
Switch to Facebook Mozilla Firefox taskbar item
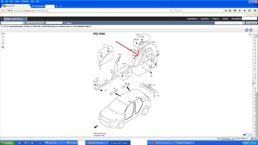tap(184, 143)
